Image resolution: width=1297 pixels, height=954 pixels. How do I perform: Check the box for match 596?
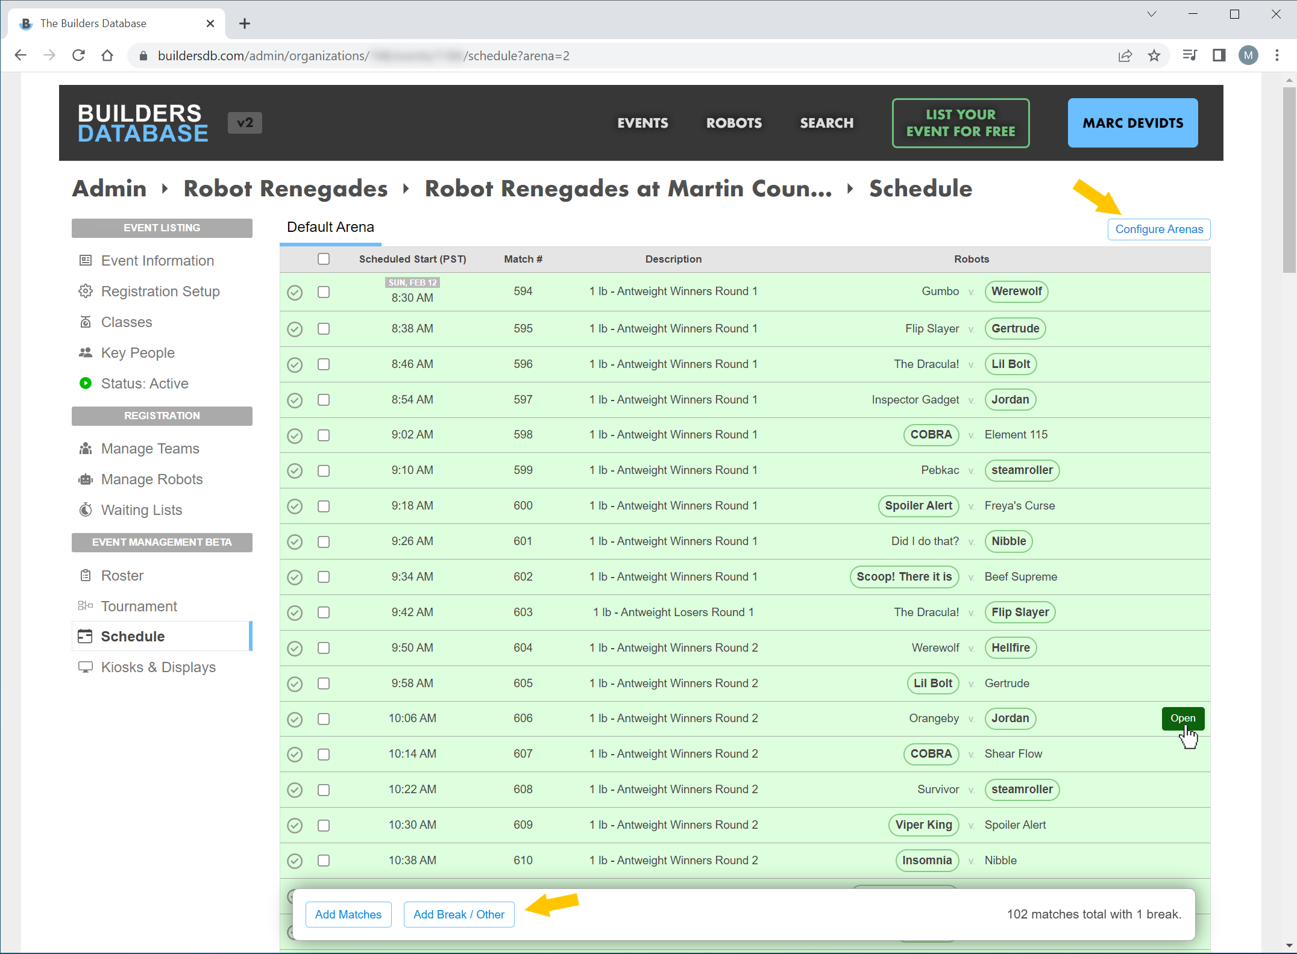(x=324, y=364)
